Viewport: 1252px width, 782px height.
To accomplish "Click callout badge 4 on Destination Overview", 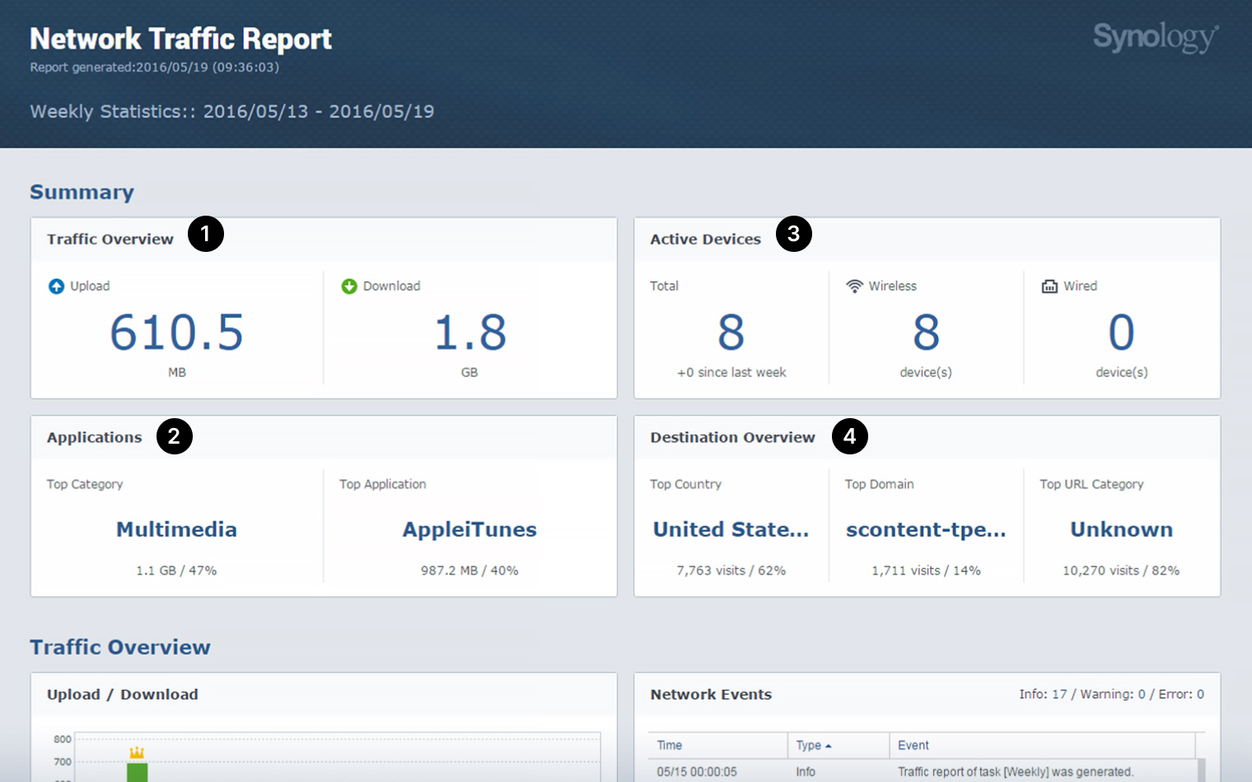I will point(850,436).
